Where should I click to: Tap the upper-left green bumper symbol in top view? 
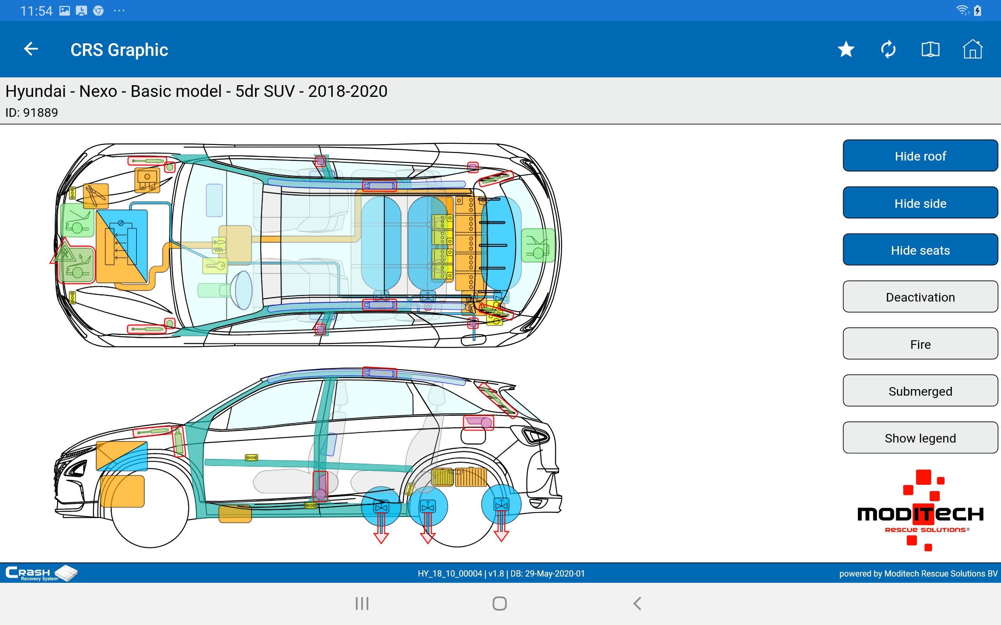(77, 220)
